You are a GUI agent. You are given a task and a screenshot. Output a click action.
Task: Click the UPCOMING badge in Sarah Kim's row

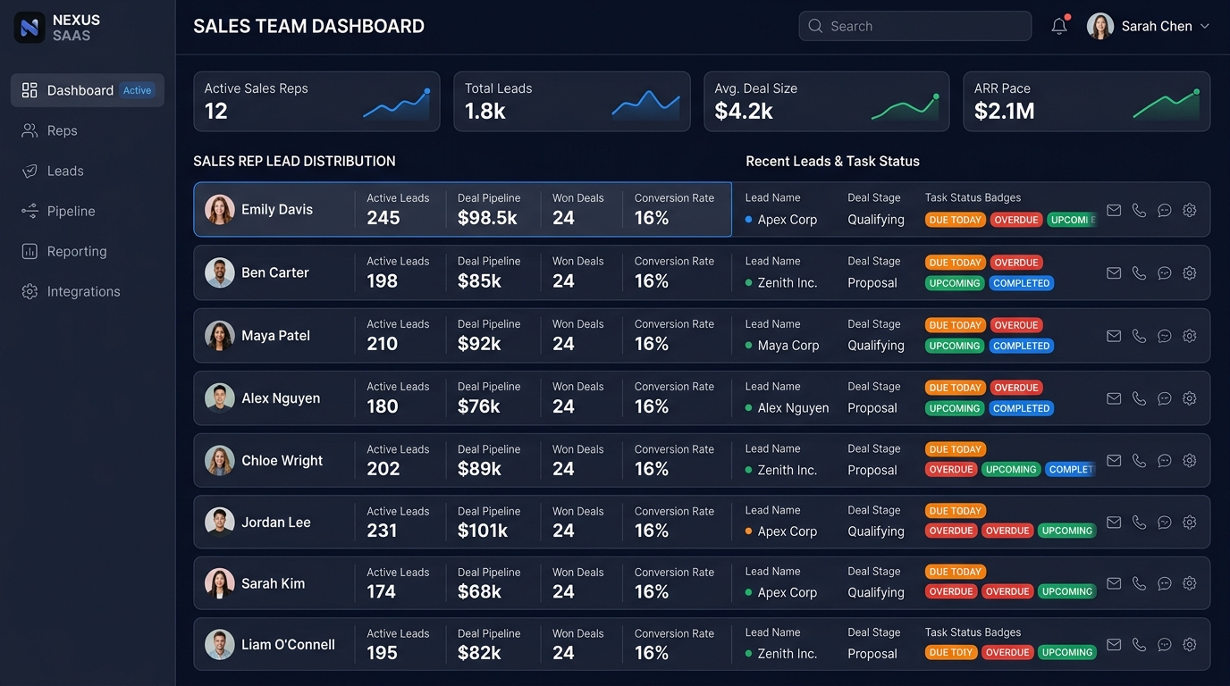point(1067,591)
